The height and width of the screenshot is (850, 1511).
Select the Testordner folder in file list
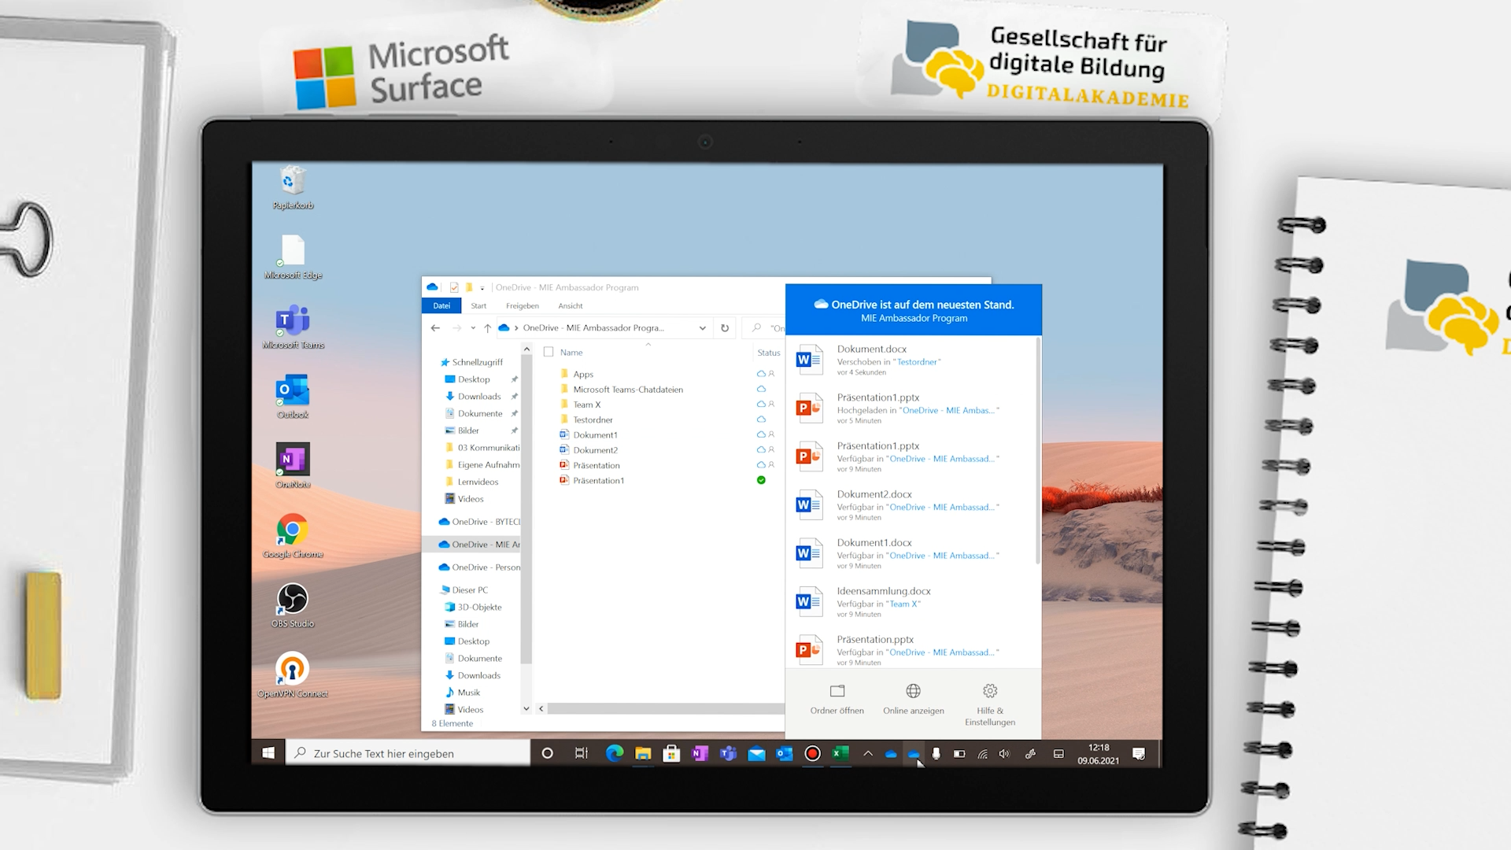point(593,419)
